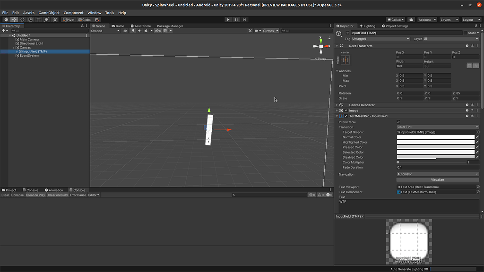This screenshot has height=272, width=484.
Task: Switch to the Game tab
Action: pos(118,26)
